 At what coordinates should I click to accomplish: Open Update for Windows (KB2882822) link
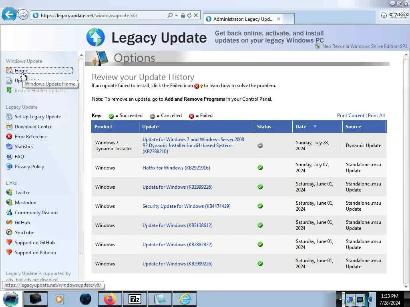coord(177,244)
